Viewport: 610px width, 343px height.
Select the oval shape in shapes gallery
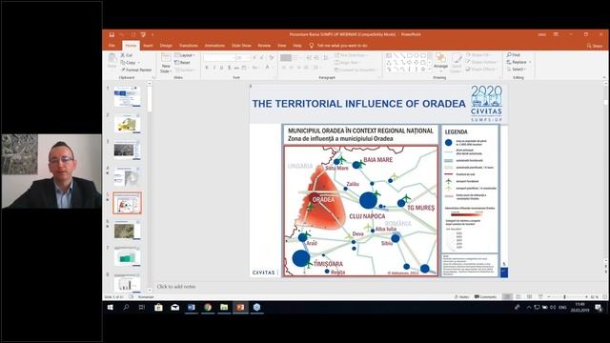417,55
